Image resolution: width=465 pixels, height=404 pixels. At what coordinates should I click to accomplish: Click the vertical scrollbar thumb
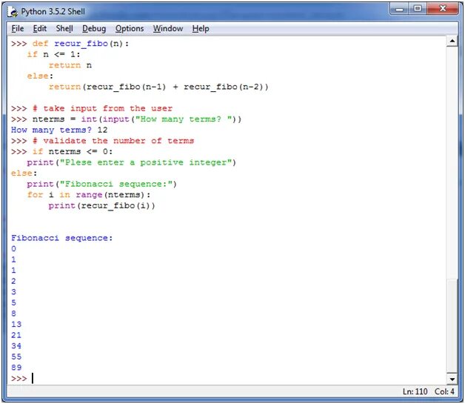[452, 325]
